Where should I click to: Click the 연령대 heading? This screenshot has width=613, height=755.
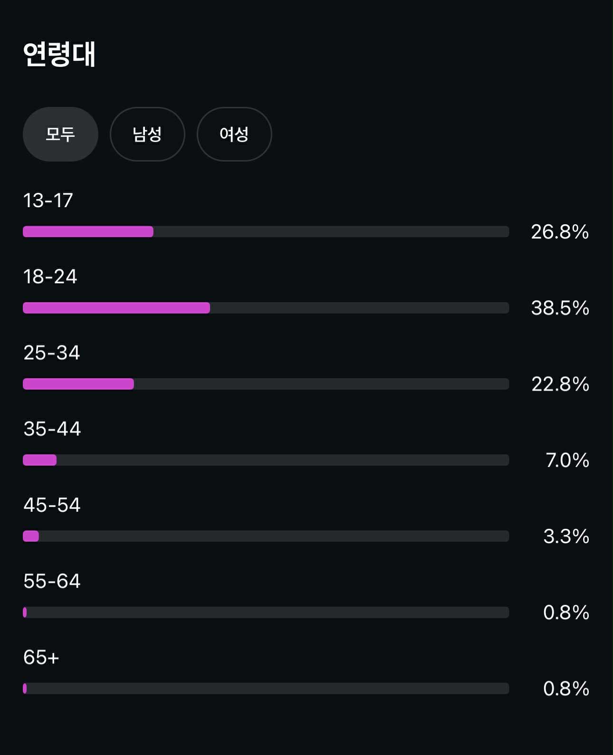(x=59, y=54)
